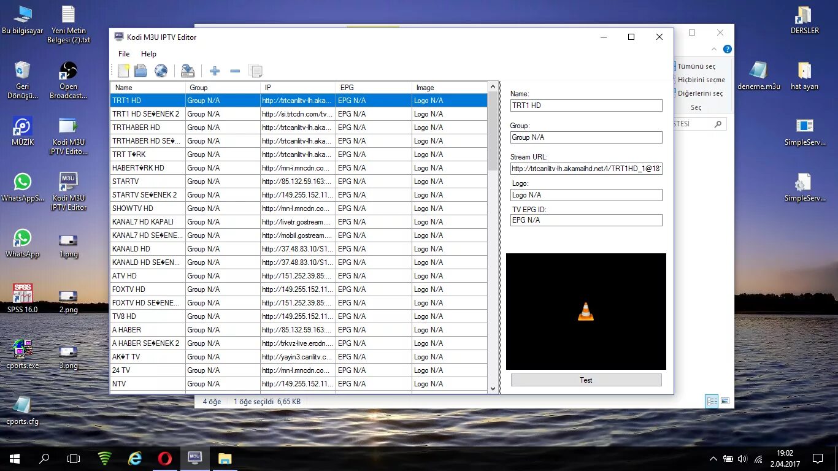Select the 24 TV channel row
The width and height of the screenshot is (838, 471).
pyautogui.click(x=299, y=370)
